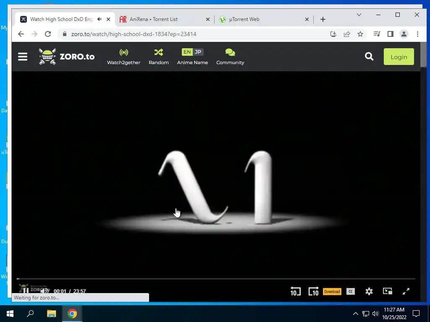This screenshot has width=430, height=322.
Task: Install app from address bar icon
Action: 333,34
